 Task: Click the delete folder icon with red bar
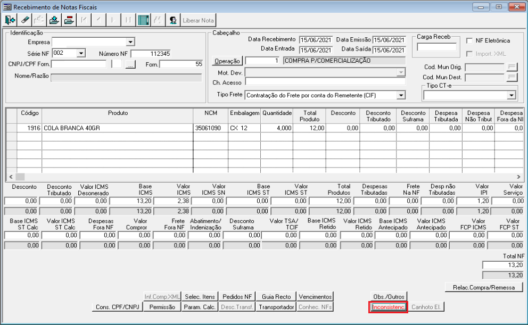69,20
